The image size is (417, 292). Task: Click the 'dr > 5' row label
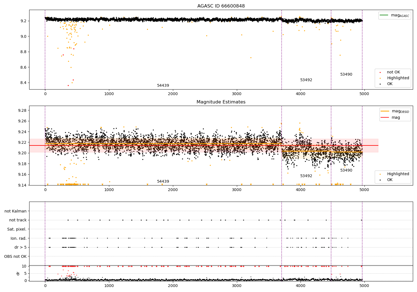pos(21,247)
